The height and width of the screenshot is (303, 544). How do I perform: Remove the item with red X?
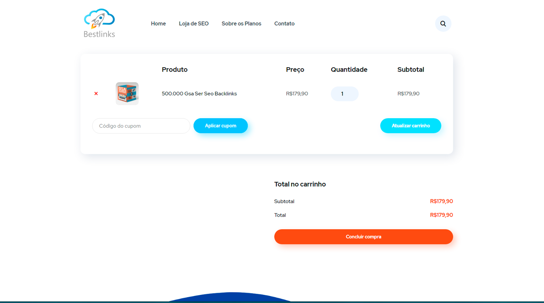point(96,93)
